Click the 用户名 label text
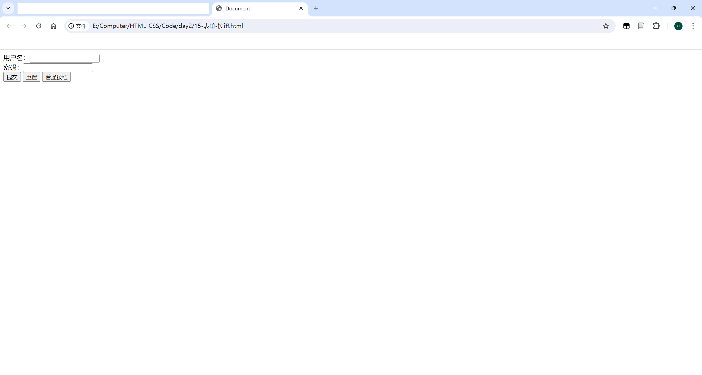 (x=14, y=58)
